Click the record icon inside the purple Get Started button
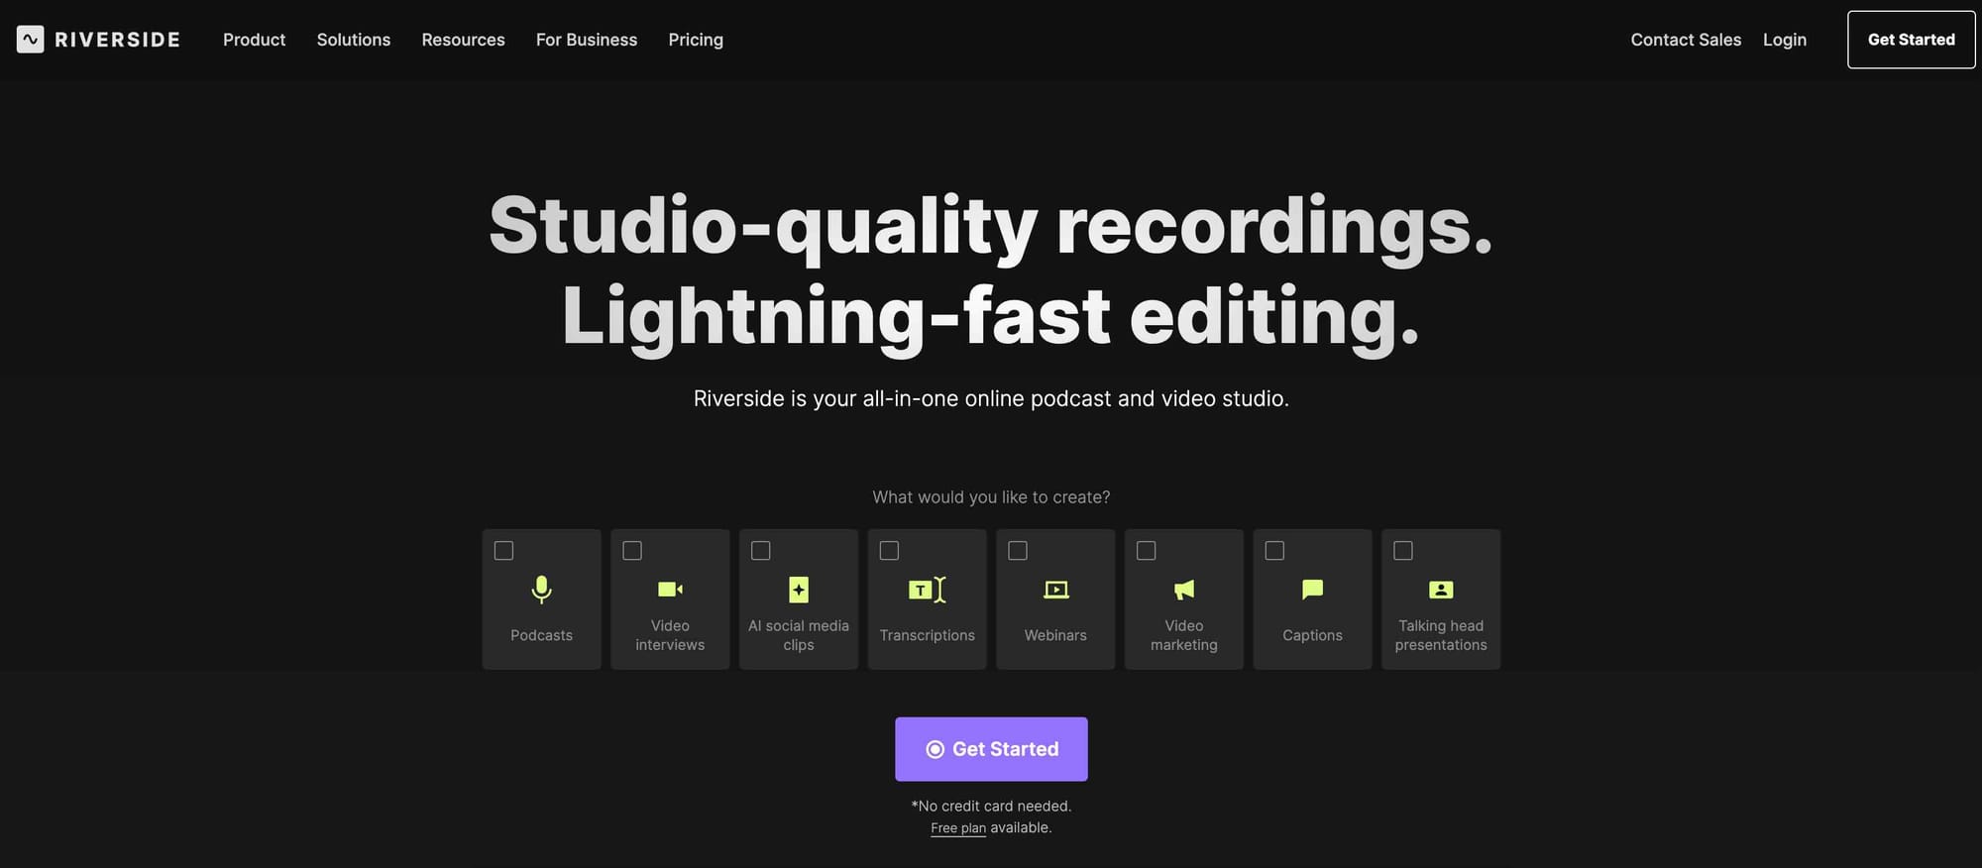 click(x=935, y=749)
